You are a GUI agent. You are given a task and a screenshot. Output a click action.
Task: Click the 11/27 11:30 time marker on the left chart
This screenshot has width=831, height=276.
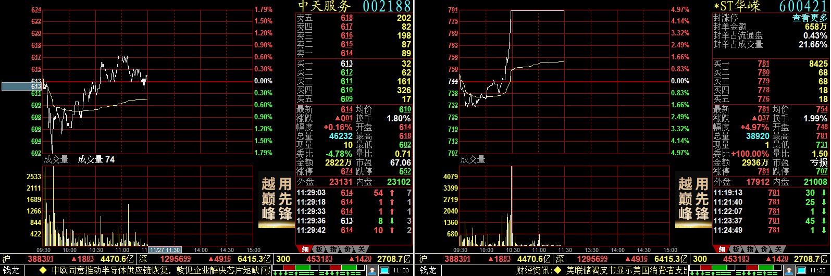(x=165, y=250)
